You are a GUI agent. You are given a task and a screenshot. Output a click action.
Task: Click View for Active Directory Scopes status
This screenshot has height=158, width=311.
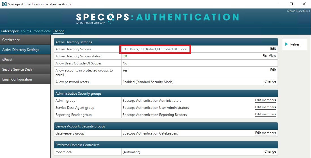point(272,56)
